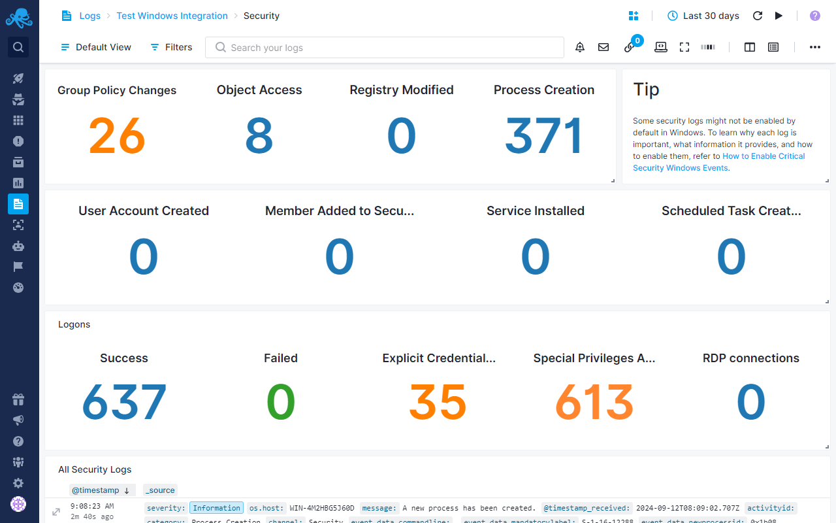This screenshot has width=836, height=523.
Task: Click the Object Access value 8
Action: click(259, 136)
